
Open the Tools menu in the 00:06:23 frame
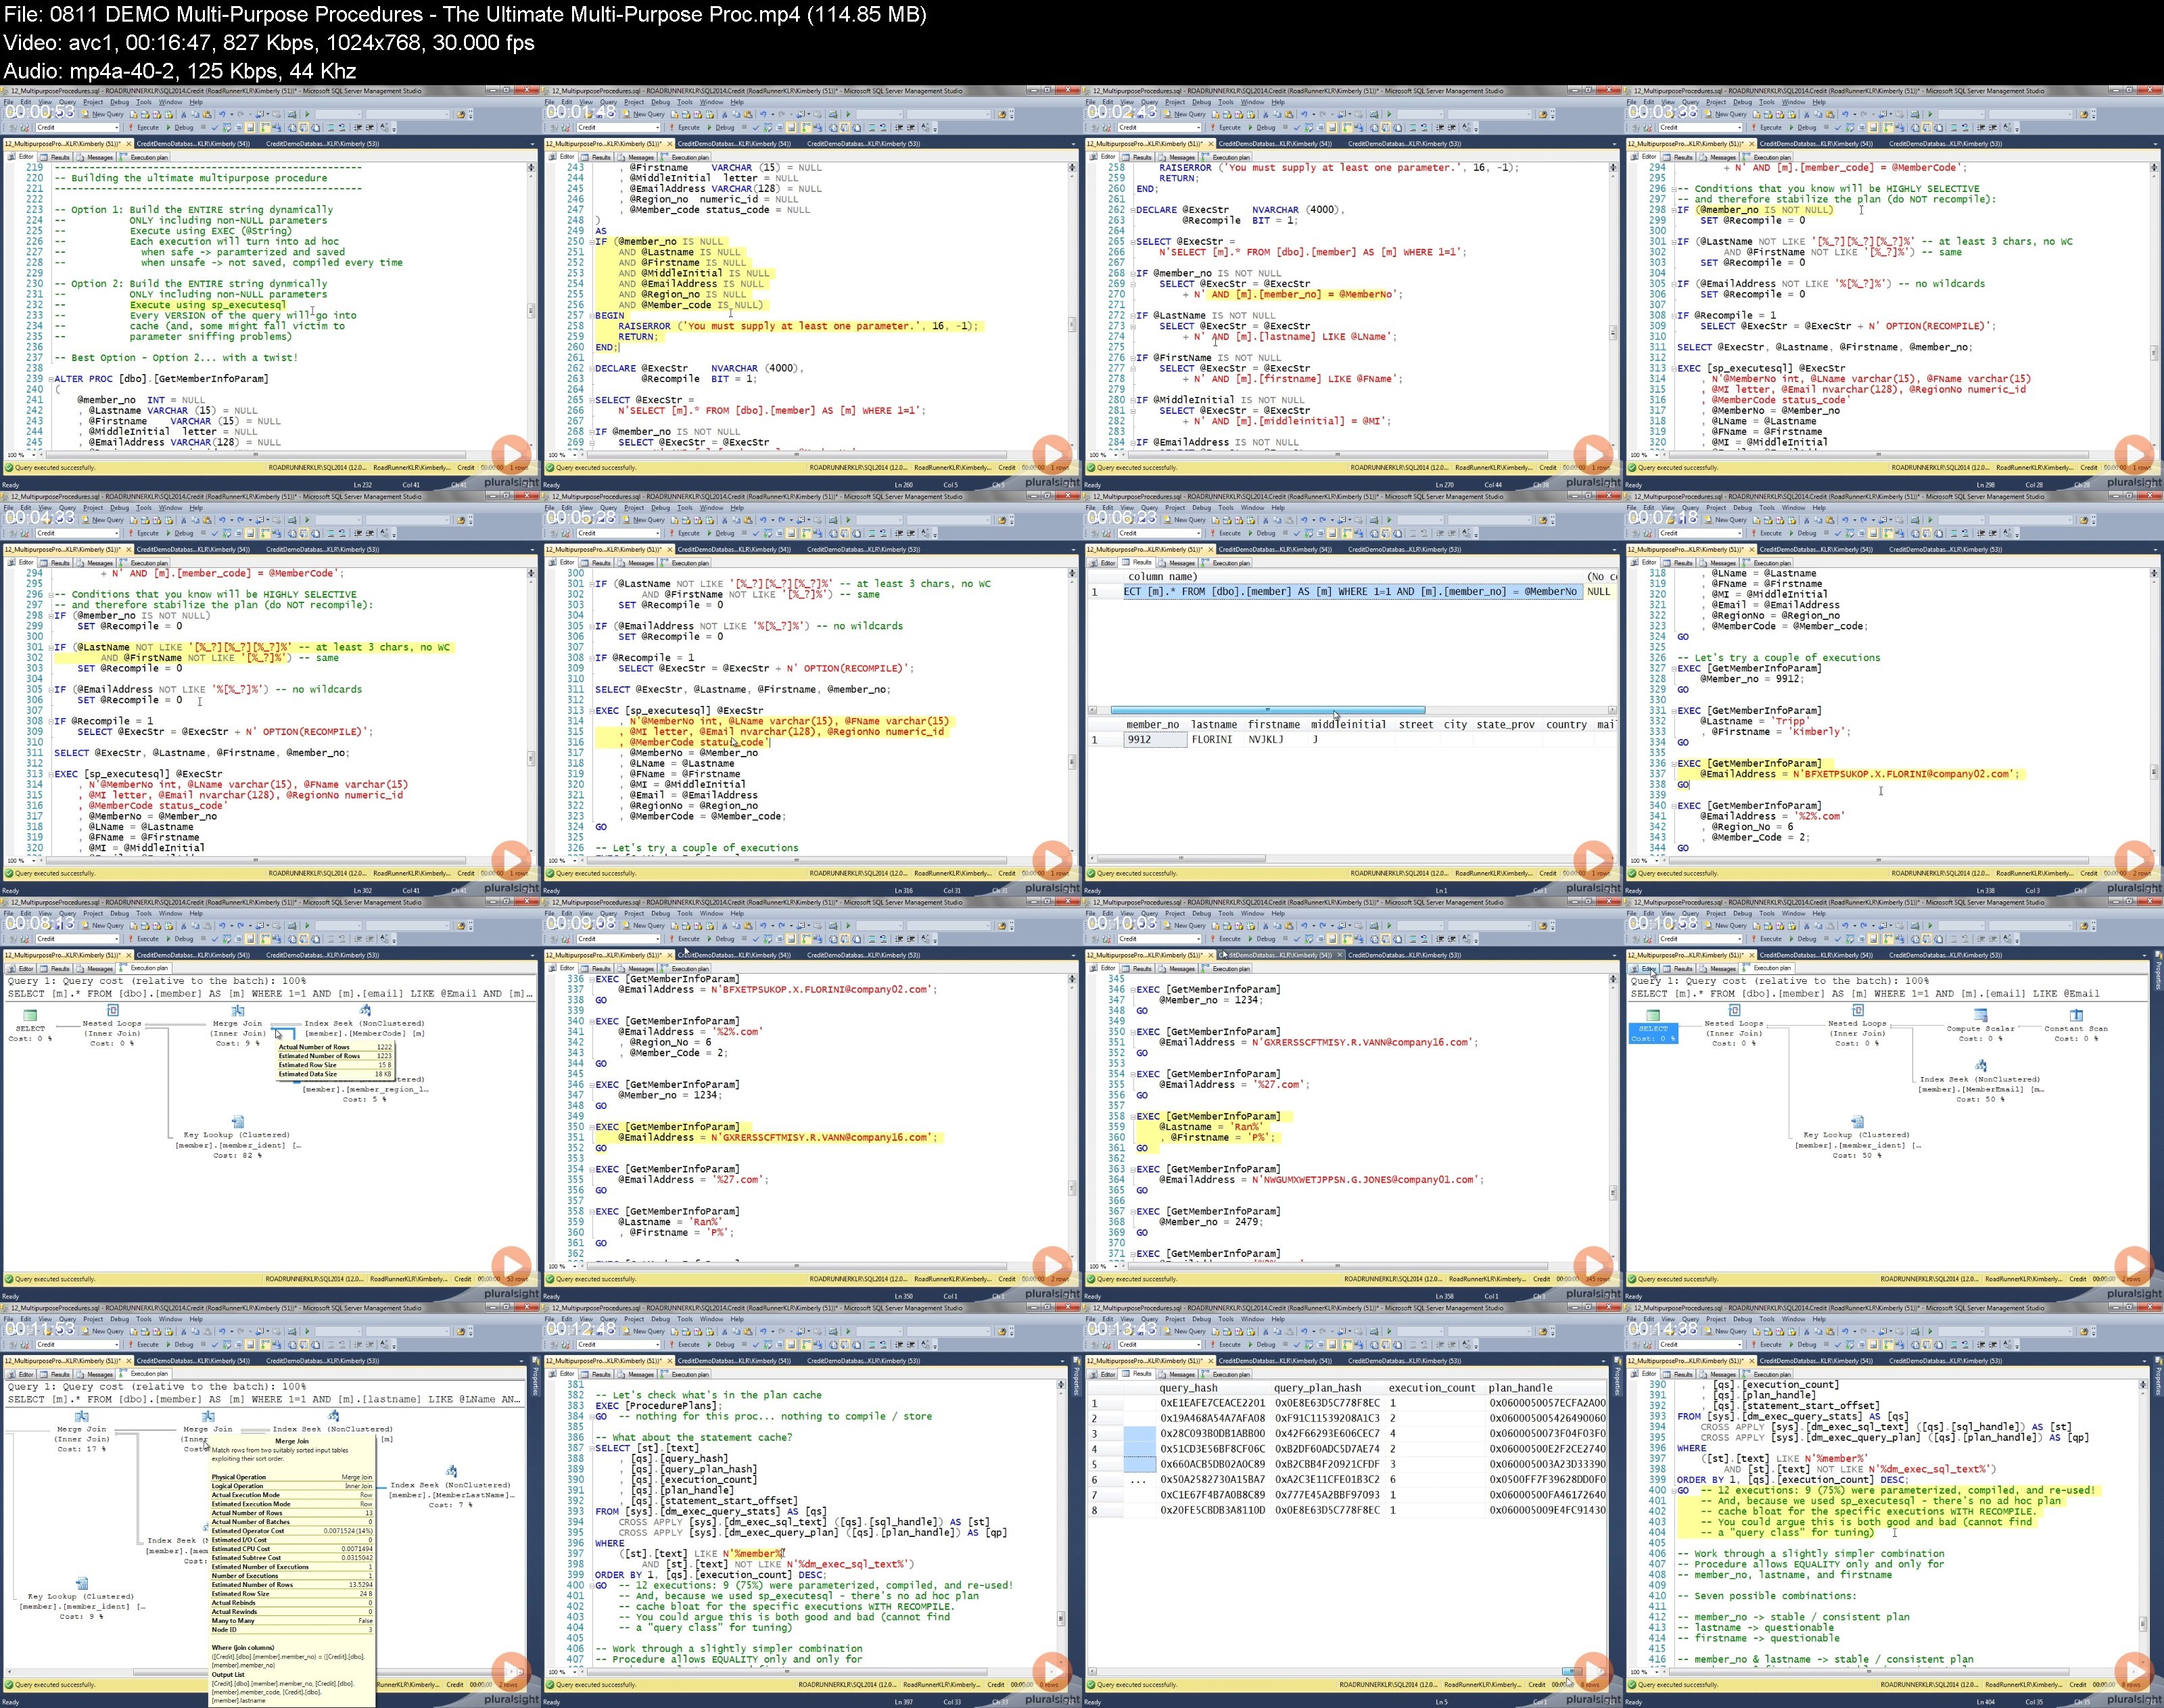[x=1226, y=508]
